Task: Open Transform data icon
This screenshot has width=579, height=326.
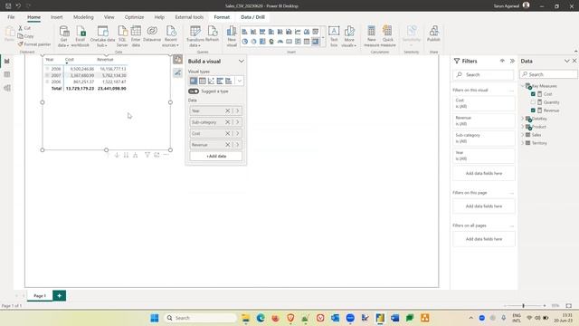Action: tap(195, 36)
